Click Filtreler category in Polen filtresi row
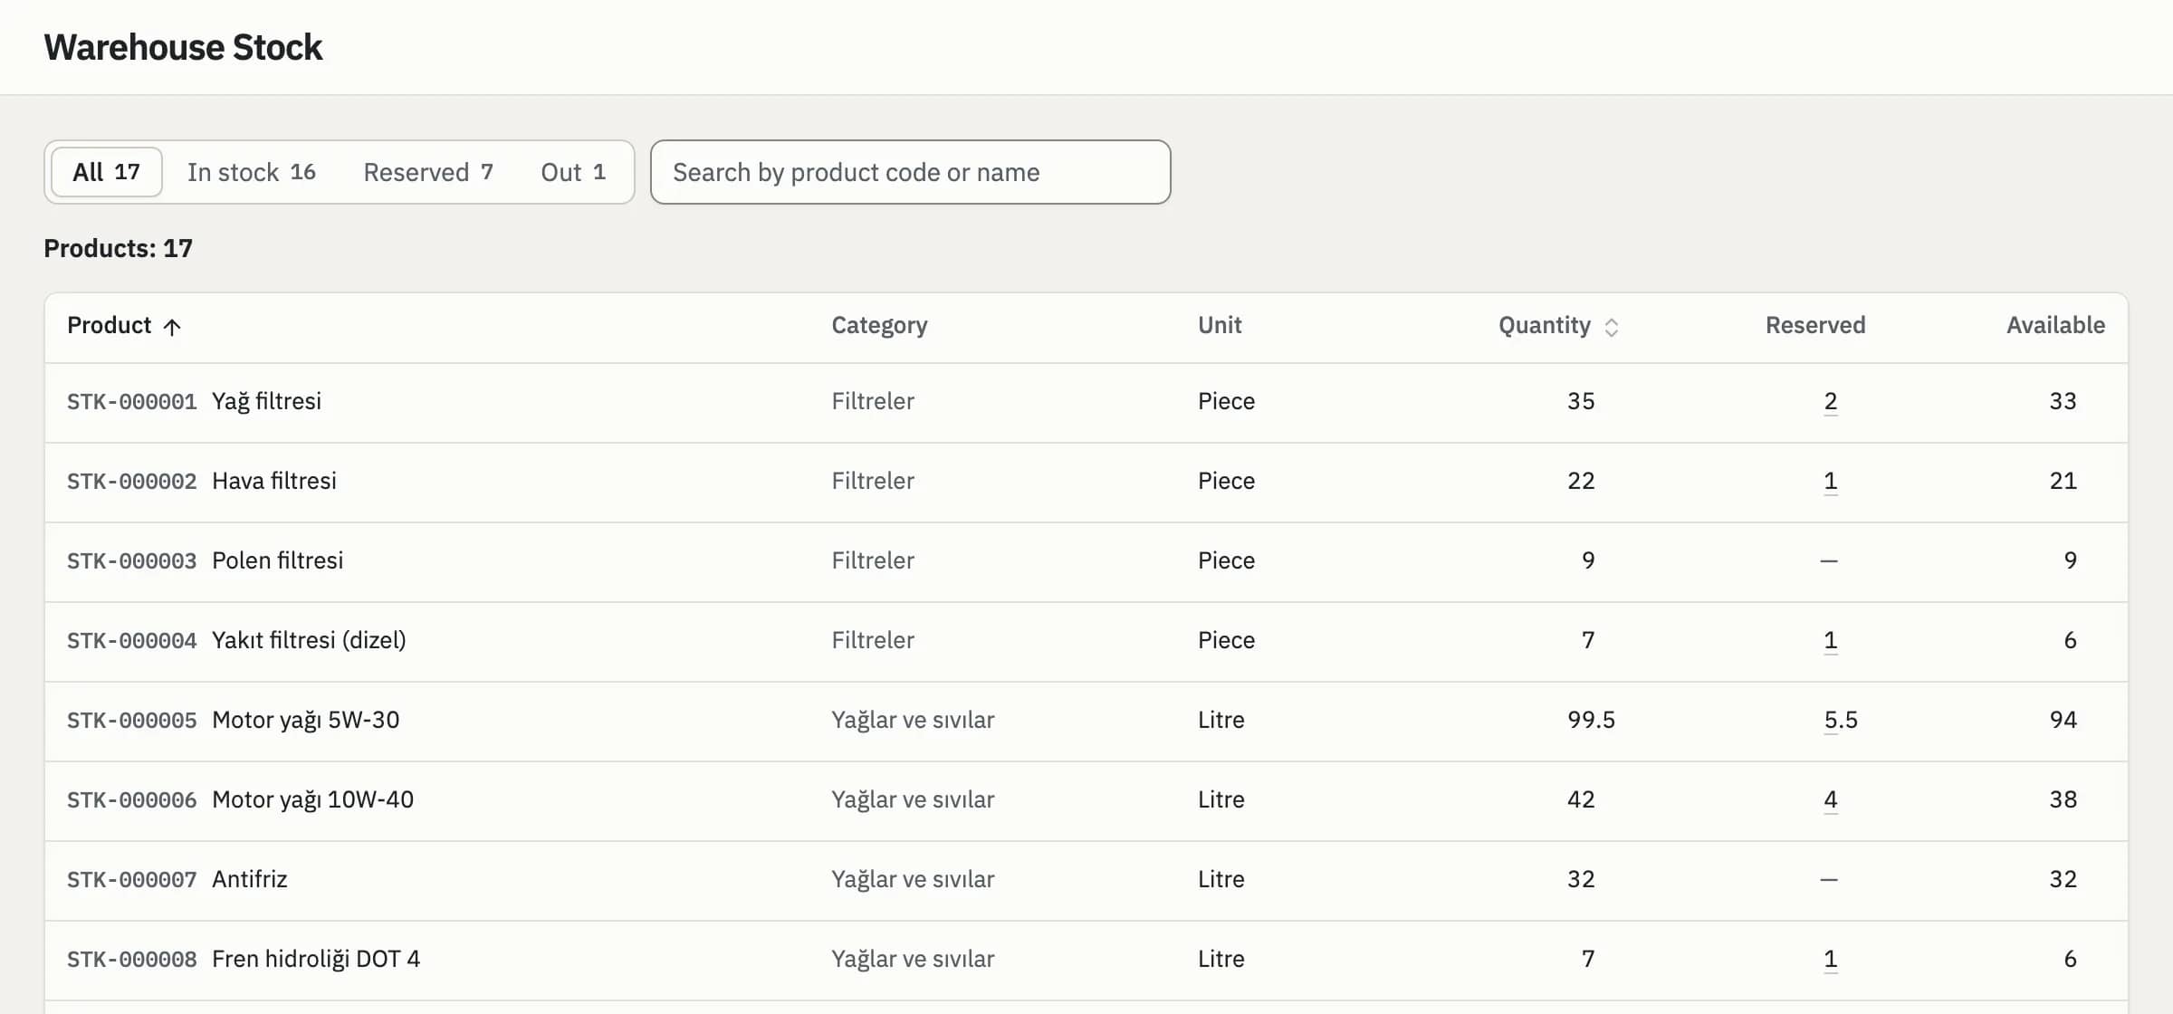 tap(873, 560)
